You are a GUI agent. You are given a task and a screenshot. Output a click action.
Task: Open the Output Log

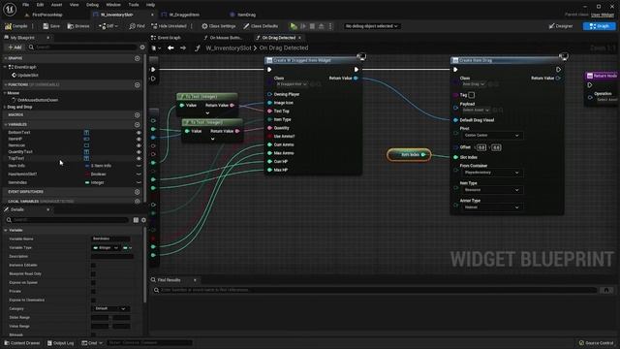pos(60,343)
